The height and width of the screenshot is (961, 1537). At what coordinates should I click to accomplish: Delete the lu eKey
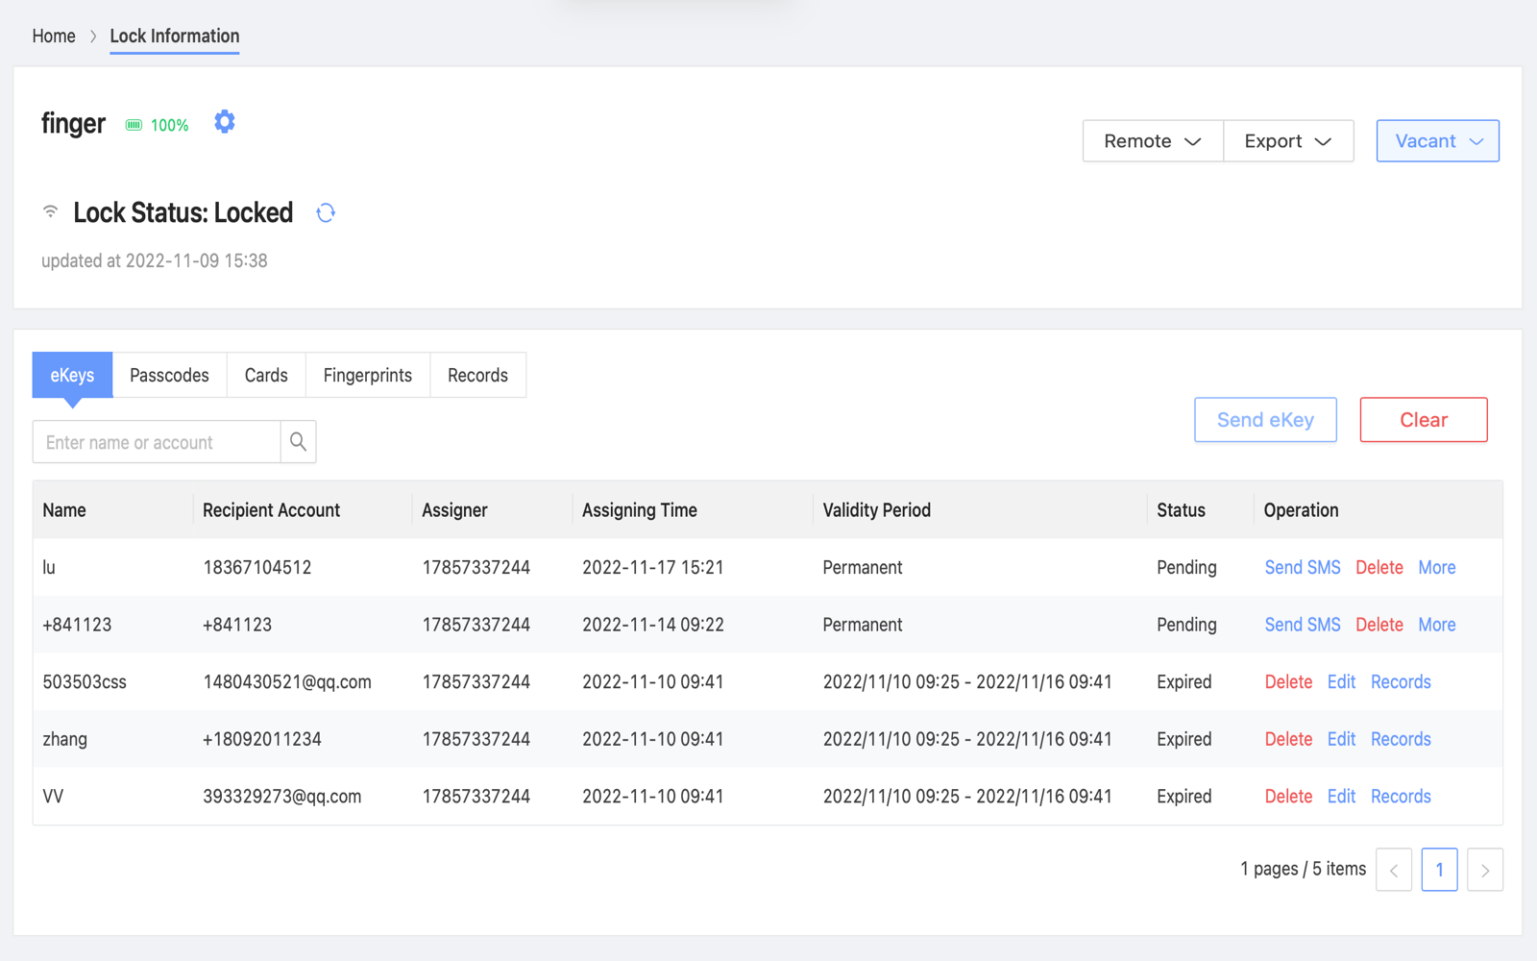click(x=1379, y=567)
